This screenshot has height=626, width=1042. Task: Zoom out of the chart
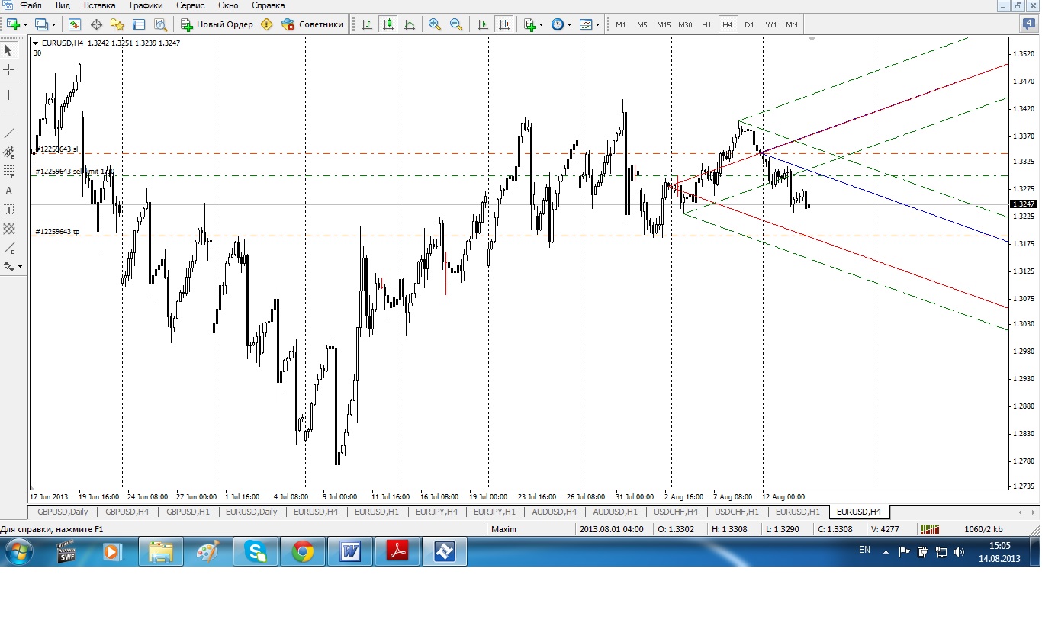456,24
